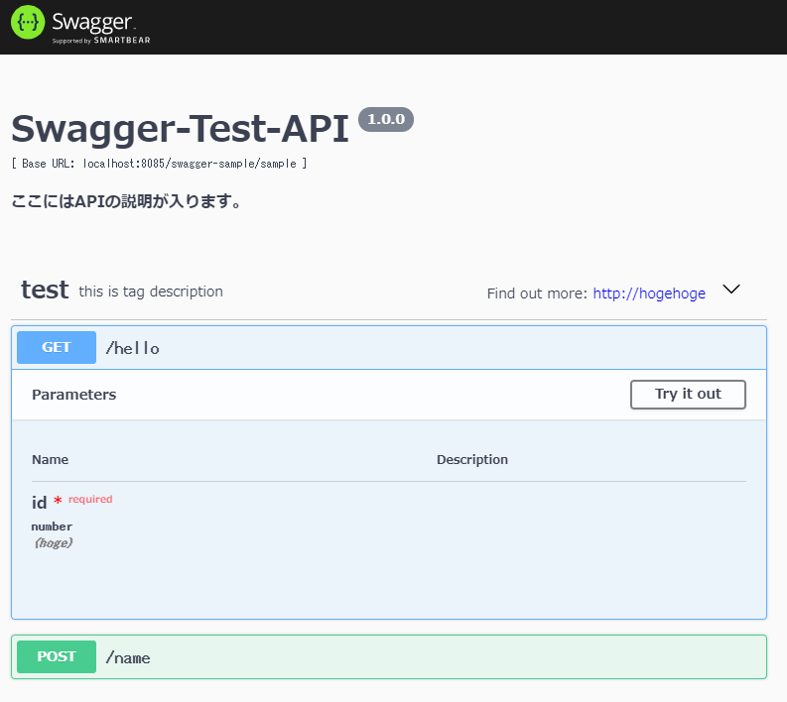
Task: Click the Base URL text line
Action: (x=159, y=164)
